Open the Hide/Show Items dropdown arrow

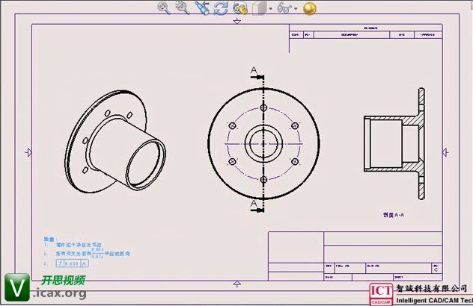point(296,9)
